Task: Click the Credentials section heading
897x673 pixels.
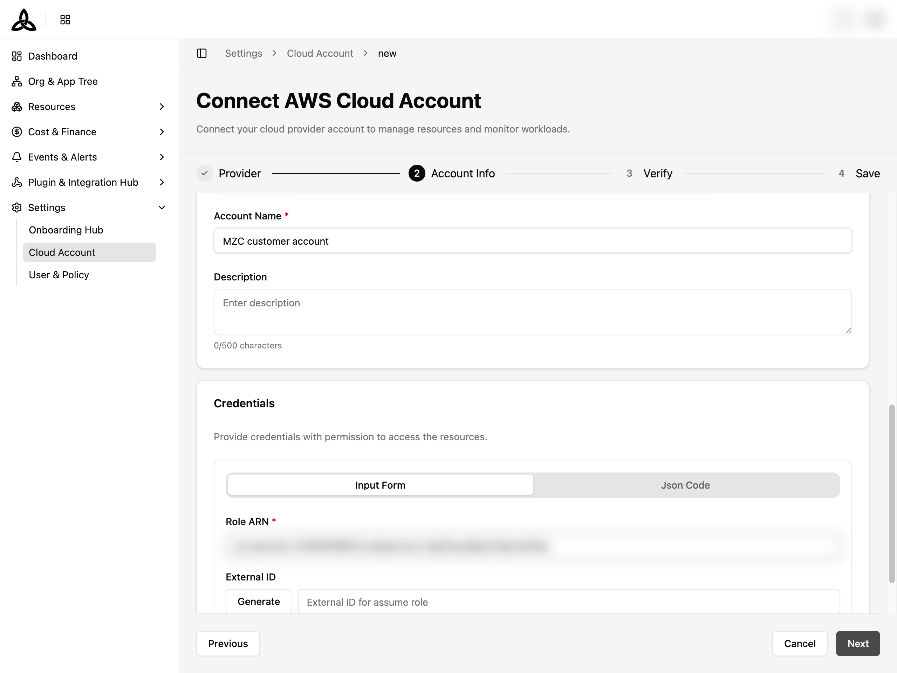Action: tap(244, 403)
